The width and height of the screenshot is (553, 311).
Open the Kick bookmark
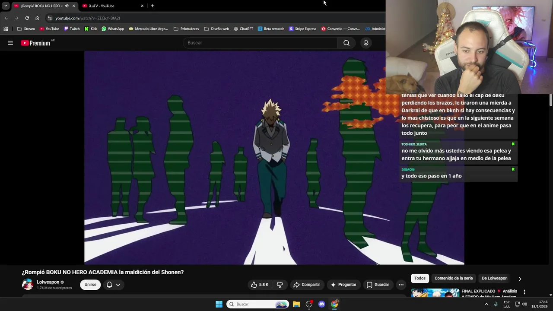91,29
